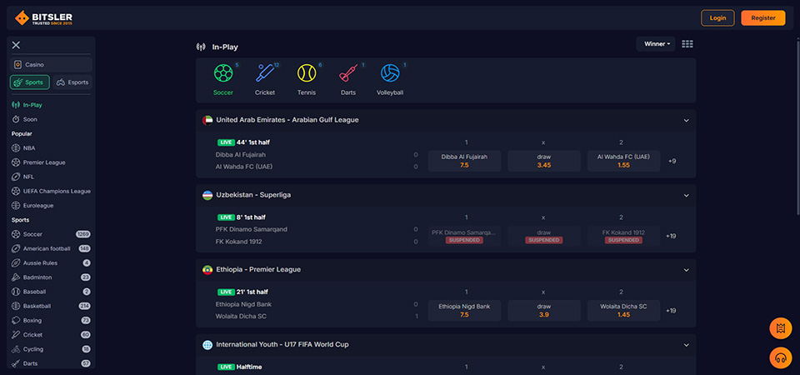Switch to the Esports section
This screenshot has width=800, height=375.
(x=72, y=82)
